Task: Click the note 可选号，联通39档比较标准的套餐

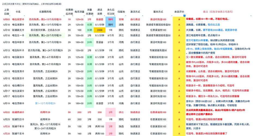Action: (x=204, y=119)
